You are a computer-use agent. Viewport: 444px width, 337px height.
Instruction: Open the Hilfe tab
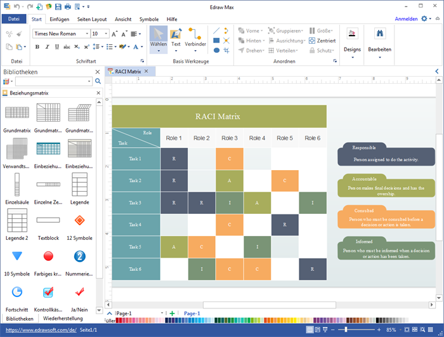click(x=172, y=19)
